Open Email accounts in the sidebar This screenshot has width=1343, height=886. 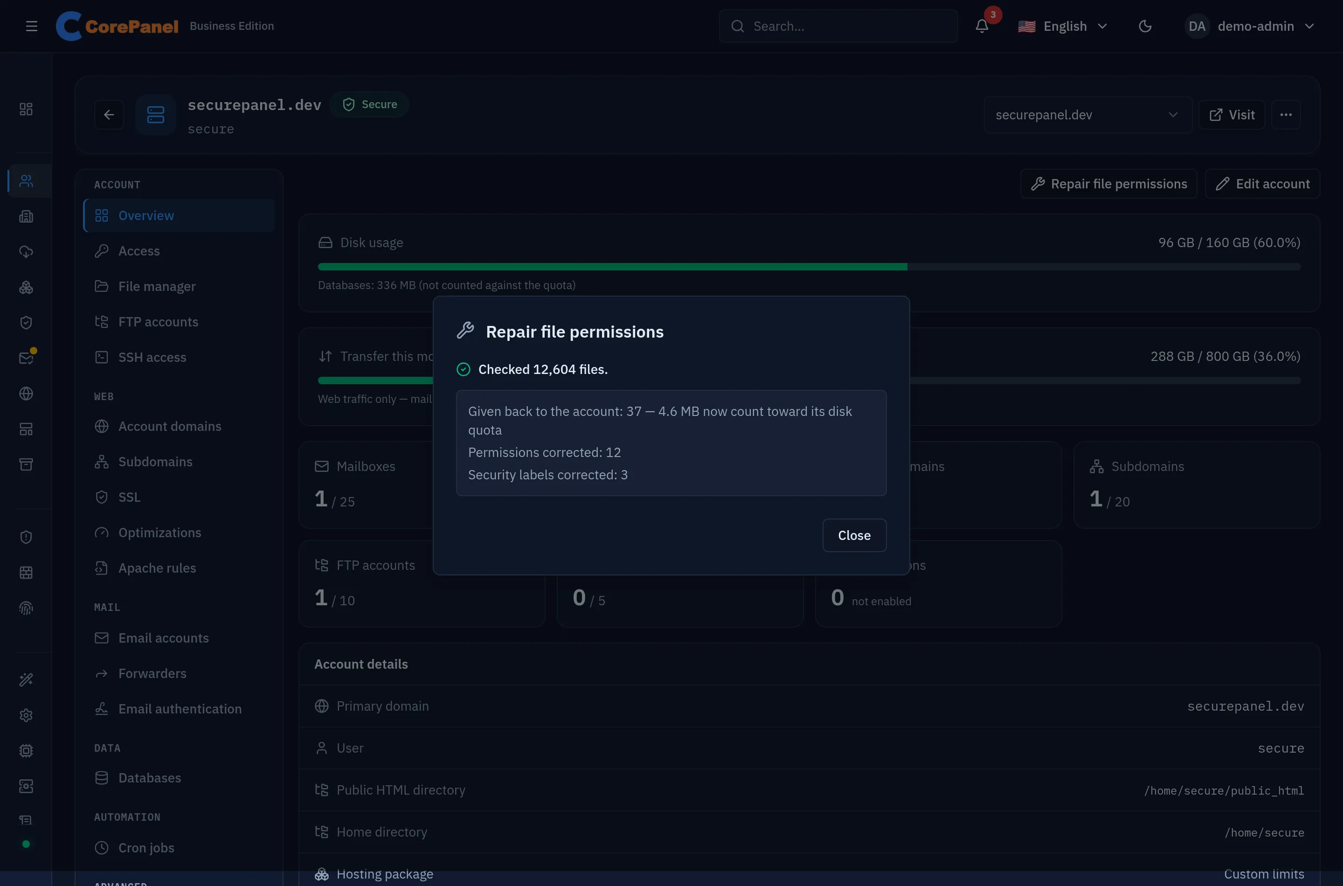point(179,638)
